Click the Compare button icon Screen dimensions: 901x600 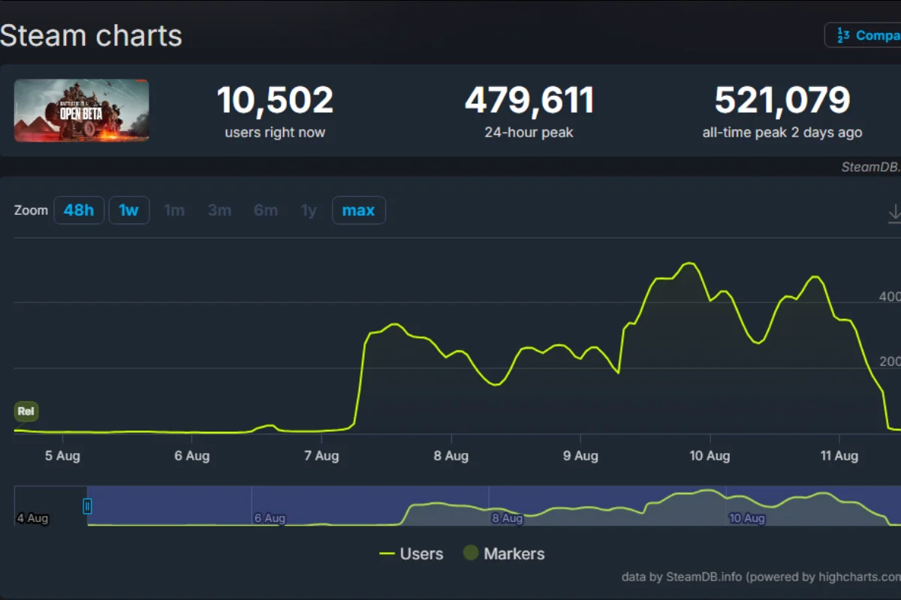tap(843, 35)
